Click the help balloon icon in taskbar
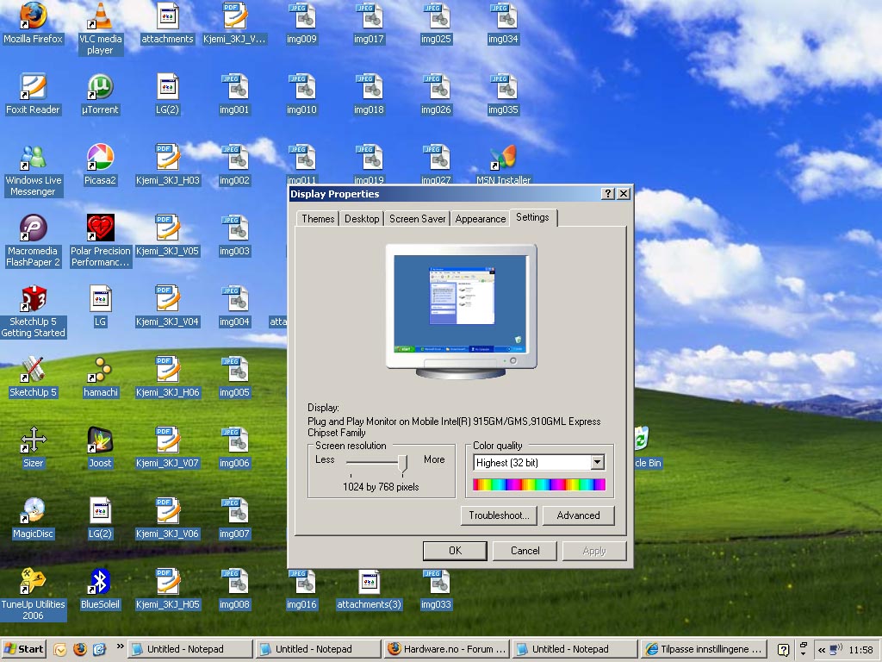The height and width of the screenshot is (662, 882). (x=784, y=650)
